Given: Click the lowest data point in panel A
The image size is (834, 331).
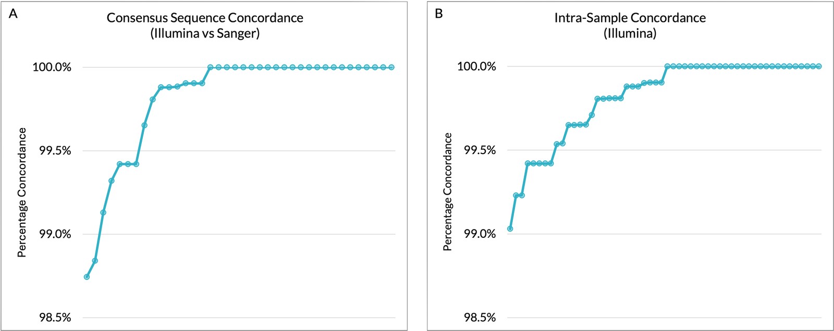Looking at the screenshot, I should [x=87, y=277].
